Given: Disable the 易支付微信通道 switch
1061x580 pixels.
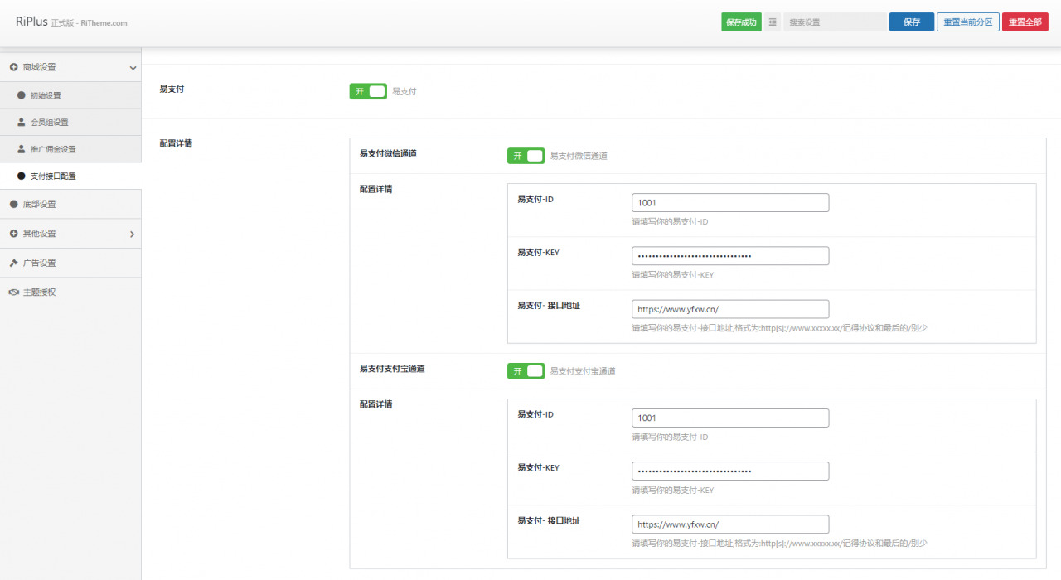Looking at the screenshot, I should pyautogui.click(x=526, y=155).
